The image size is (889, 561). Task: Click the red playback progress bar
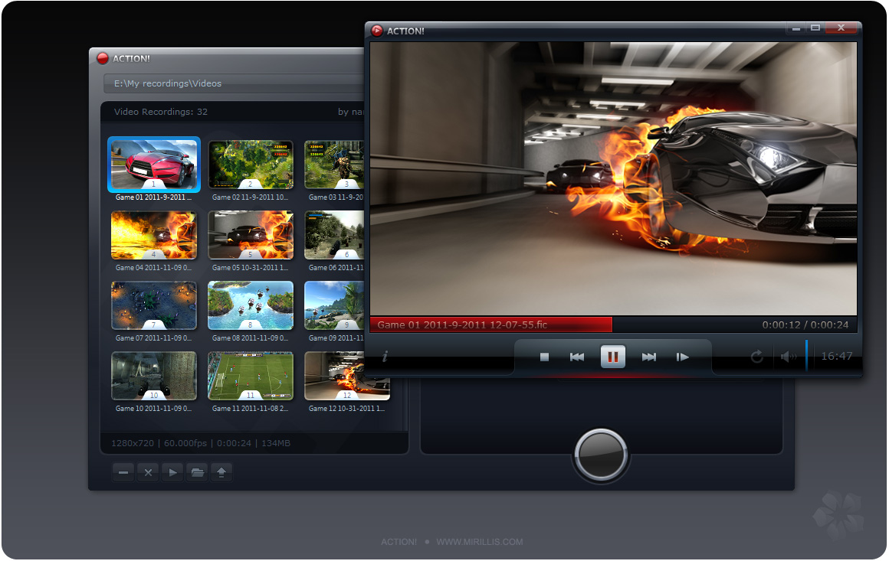[490, 325]
